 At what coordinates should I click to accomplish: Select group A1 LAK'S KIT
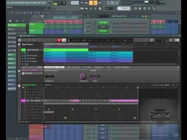[32, 50]
